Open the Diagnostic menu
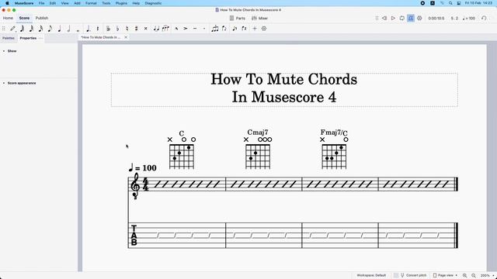 point(153,3)
